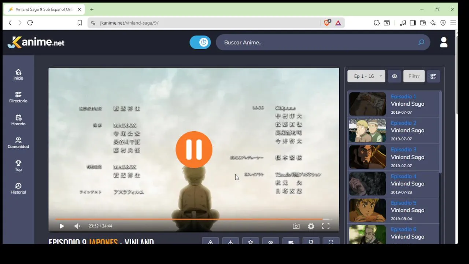Open the Episodio 1 link
The image size is (469, 264).
click(x=403, y=96)
